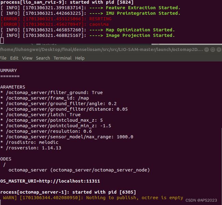This screenshot has width=222, height=205.
Task: Minimize the octomap2D terminal window
Action: [x=207, y=49]
